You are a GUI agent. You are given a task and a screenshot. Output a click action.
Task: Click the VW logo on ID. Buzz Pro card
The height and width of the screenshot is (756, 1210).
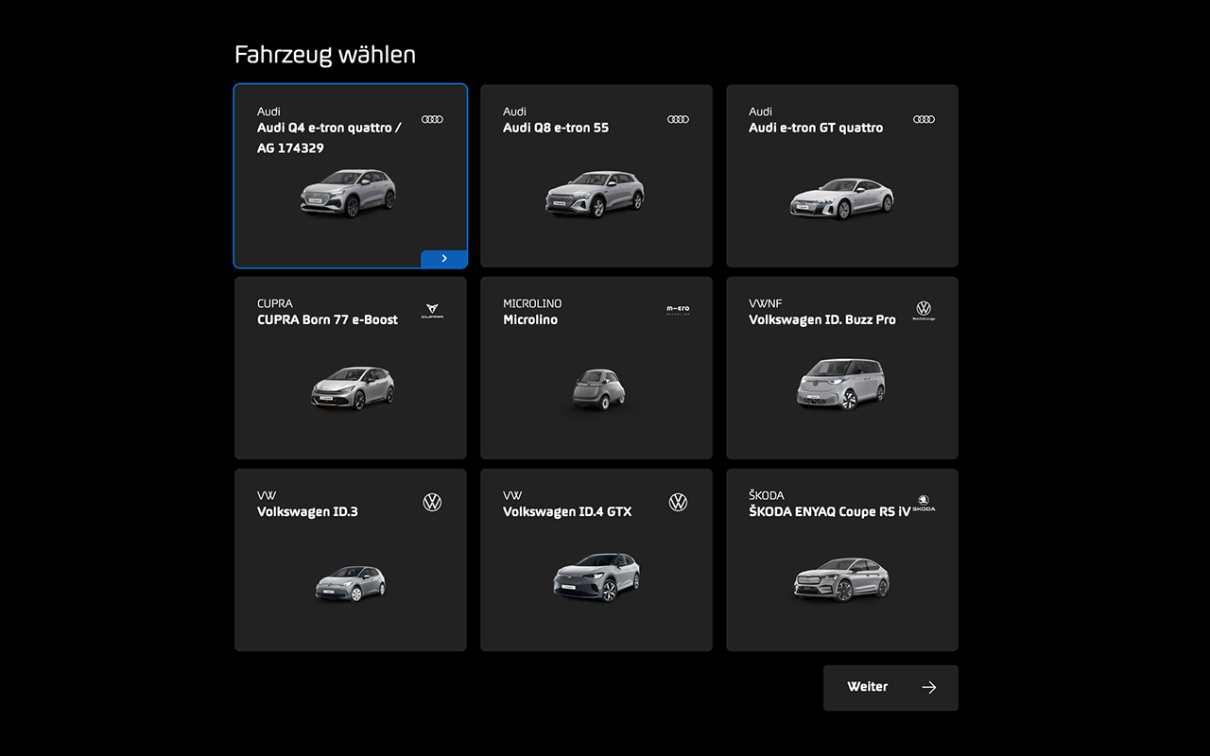click(x=924, y=310)
